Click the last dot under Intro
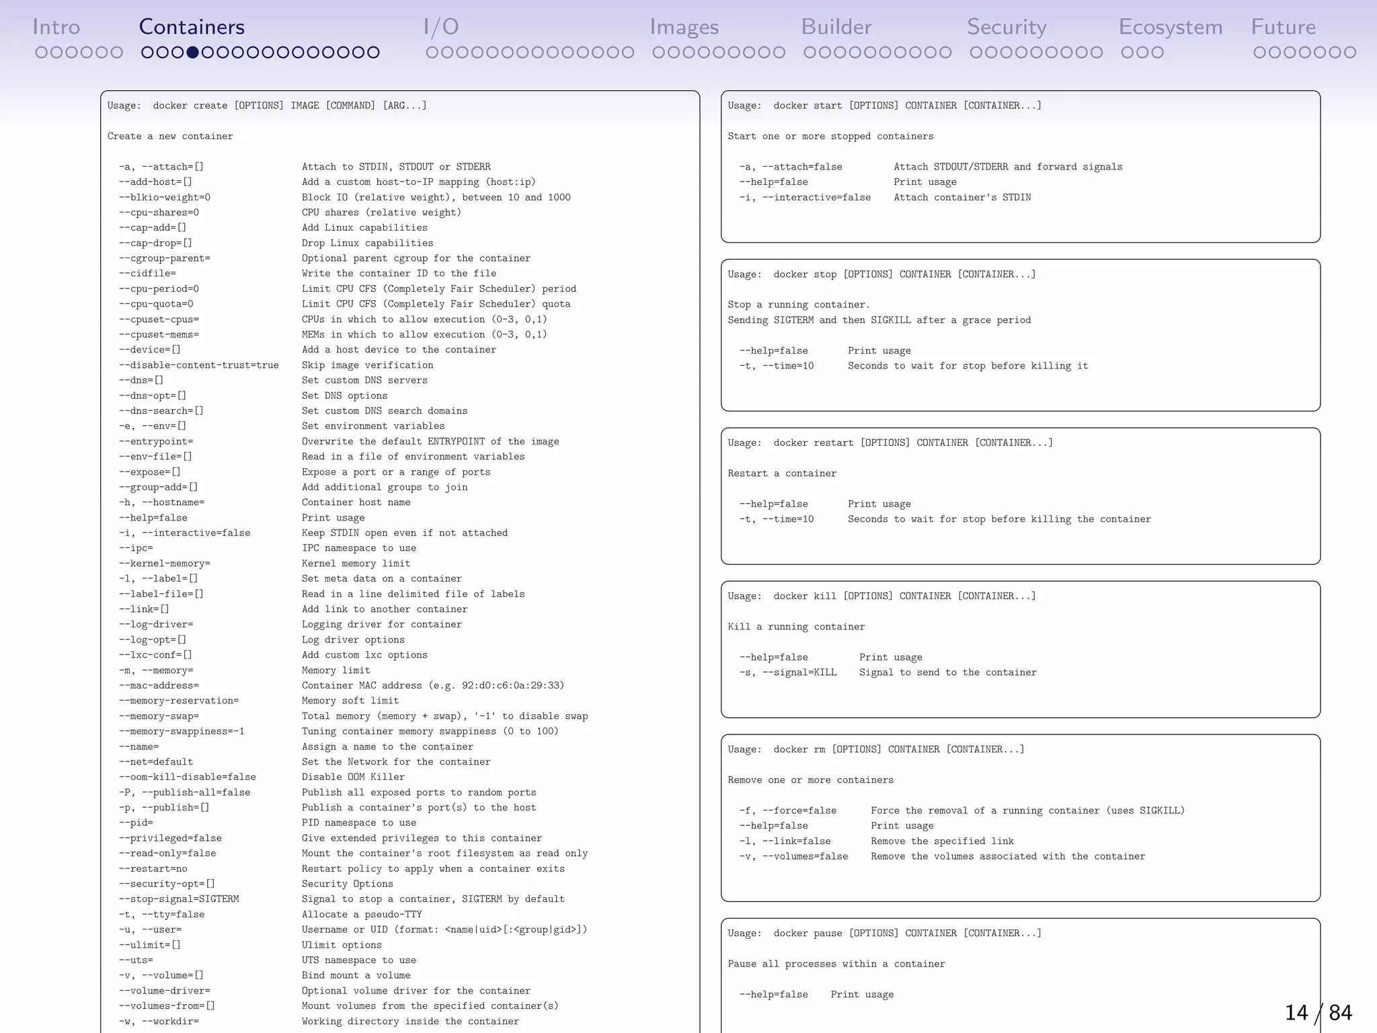The width and height of the screenshot is (1377, 1033). tap(117, 52)
